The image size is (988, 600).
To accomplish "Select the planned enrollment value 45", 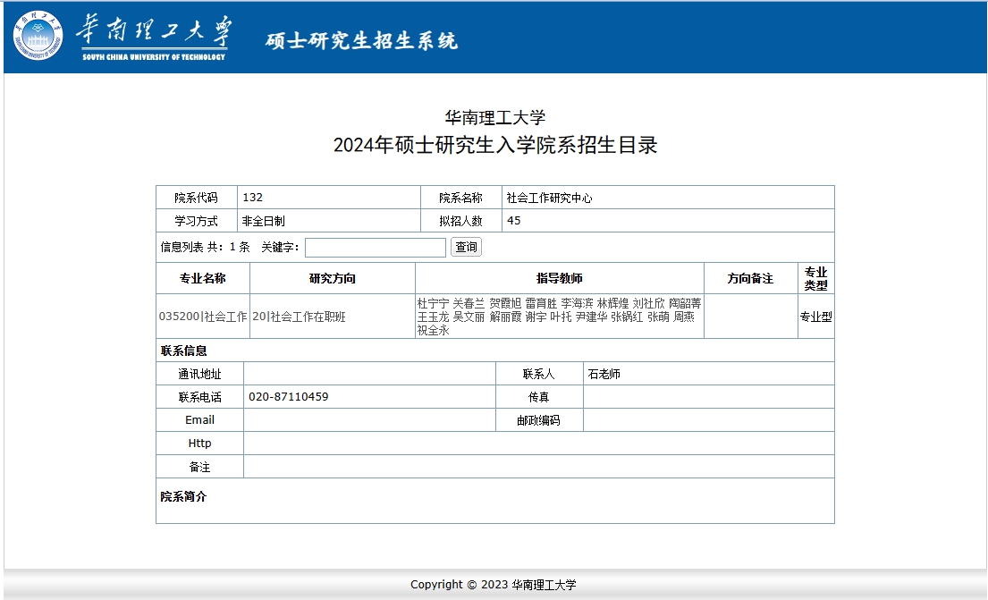I will pyautogui.click(x=513, y=221).
